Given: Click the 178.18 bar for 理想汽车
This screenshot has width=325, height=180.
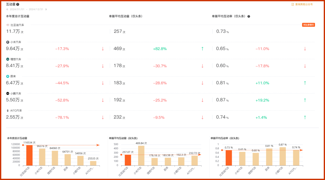Looking at the screenshot, I should point(154,162).
